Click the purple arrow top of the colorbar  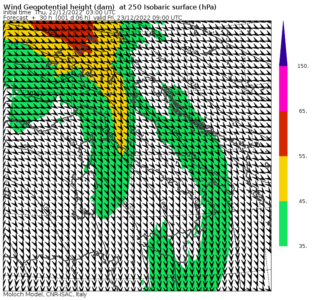point(283,44)
